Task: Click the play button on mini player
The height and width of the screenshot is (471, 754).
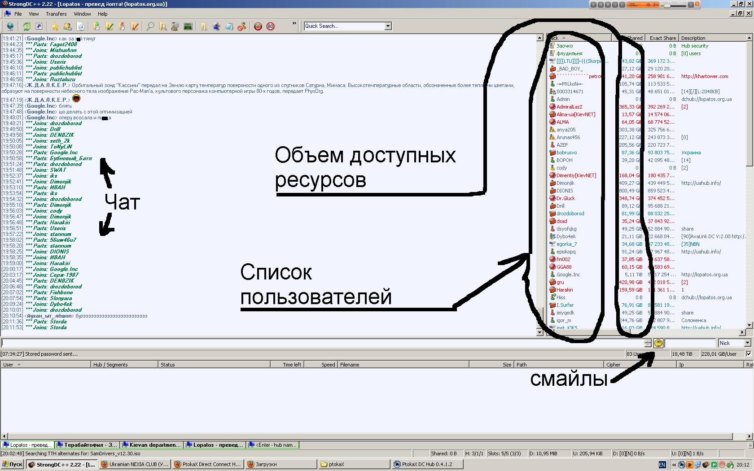Action: point(593,4)
